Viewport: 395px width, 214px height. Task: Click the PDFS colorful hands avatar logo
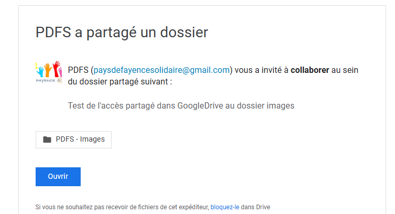tap(48, 73)
